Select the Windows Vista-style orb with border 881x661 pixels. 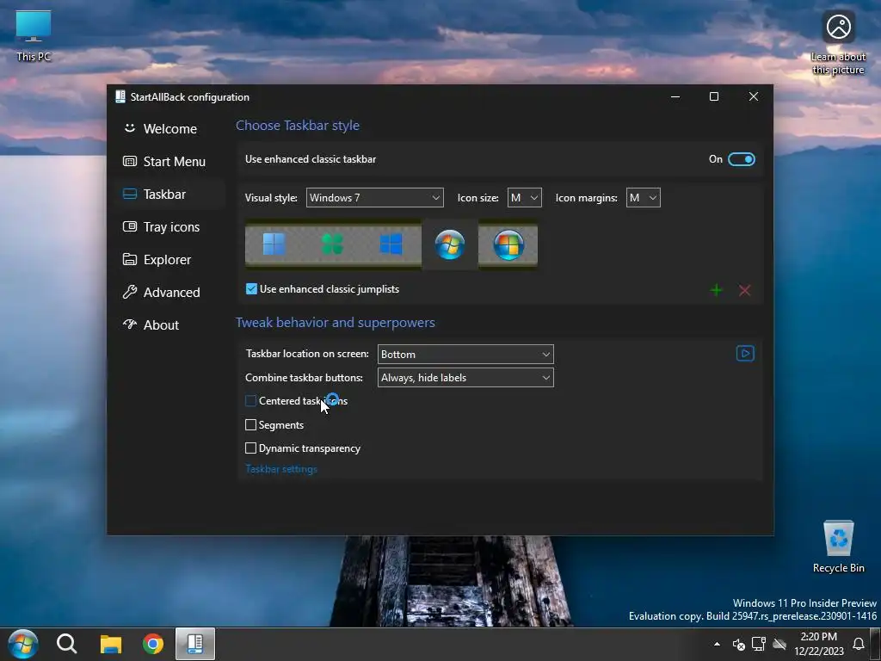(508, 244)
